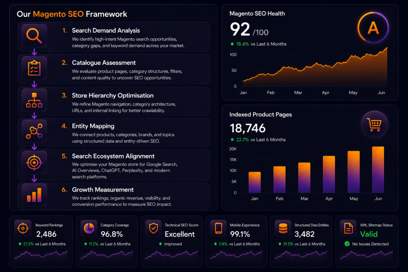Click the Technical SEO Score shield icon
Image resolution: width=408 pixels, height=272 pixels.
(153, 228)
